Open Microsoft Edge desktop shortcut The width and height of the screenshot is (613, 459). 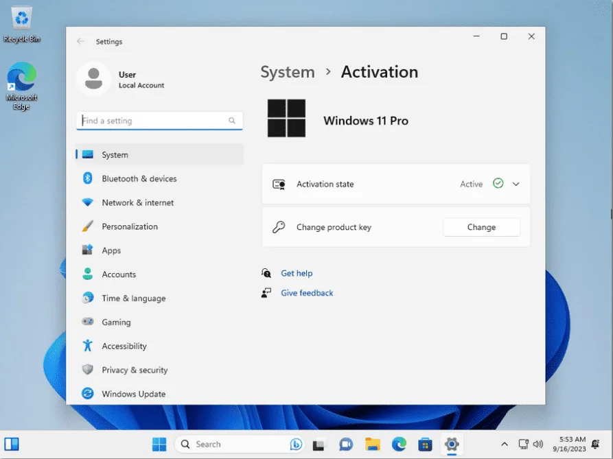pos(21,86)
